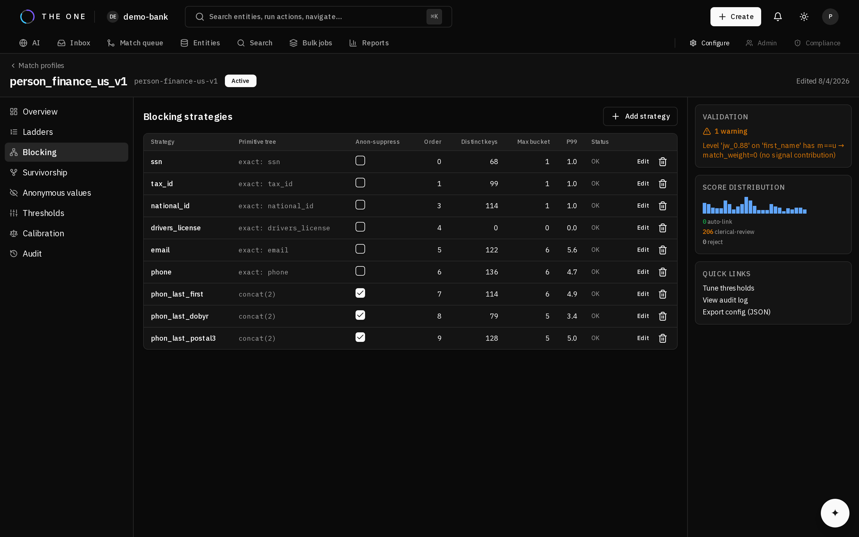Open the Compliance section

(817, 43)
